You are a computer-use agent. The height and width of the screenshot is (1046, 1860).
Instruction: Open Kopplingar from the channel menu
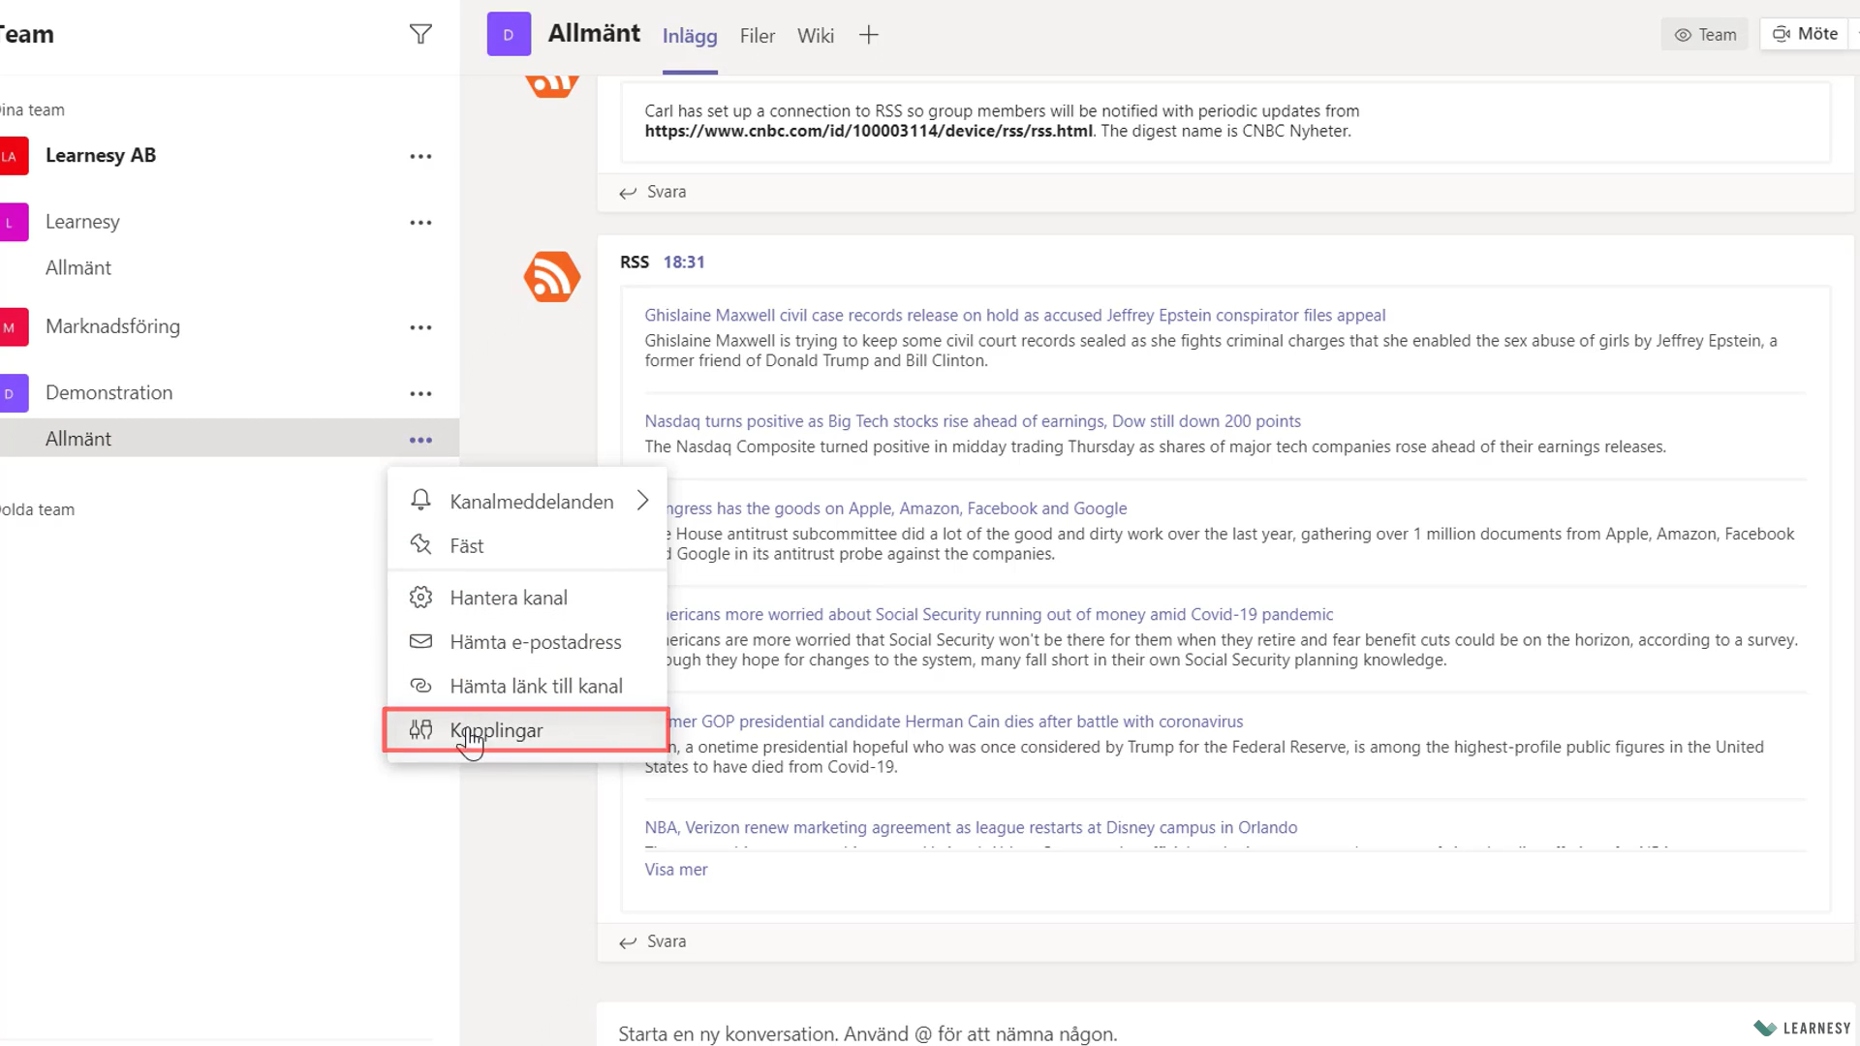point(527,730)
